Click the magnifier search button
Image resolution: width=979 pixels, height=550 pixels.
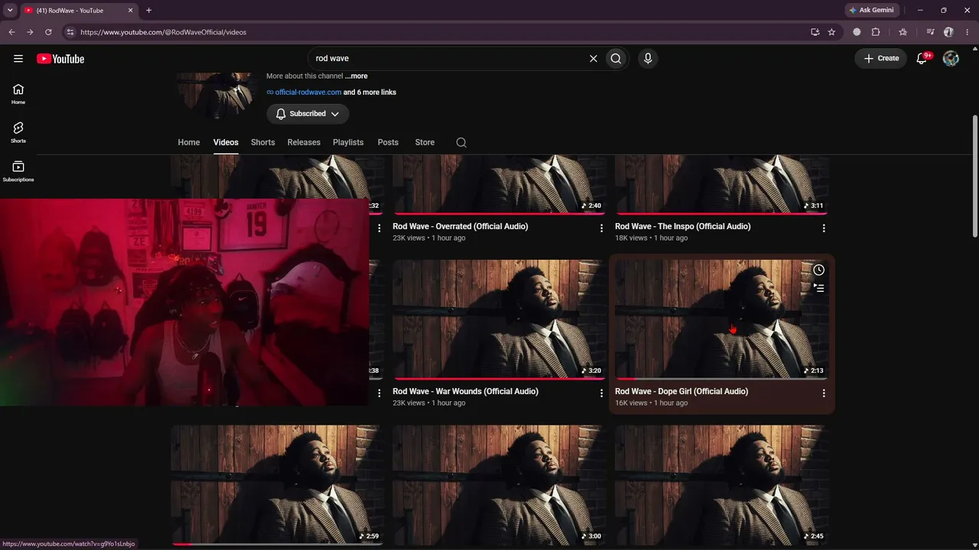point(616,59)
